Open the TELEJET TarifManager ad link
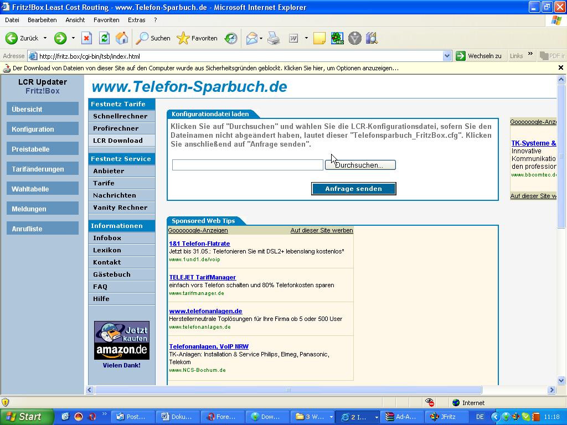 point(203,277)
